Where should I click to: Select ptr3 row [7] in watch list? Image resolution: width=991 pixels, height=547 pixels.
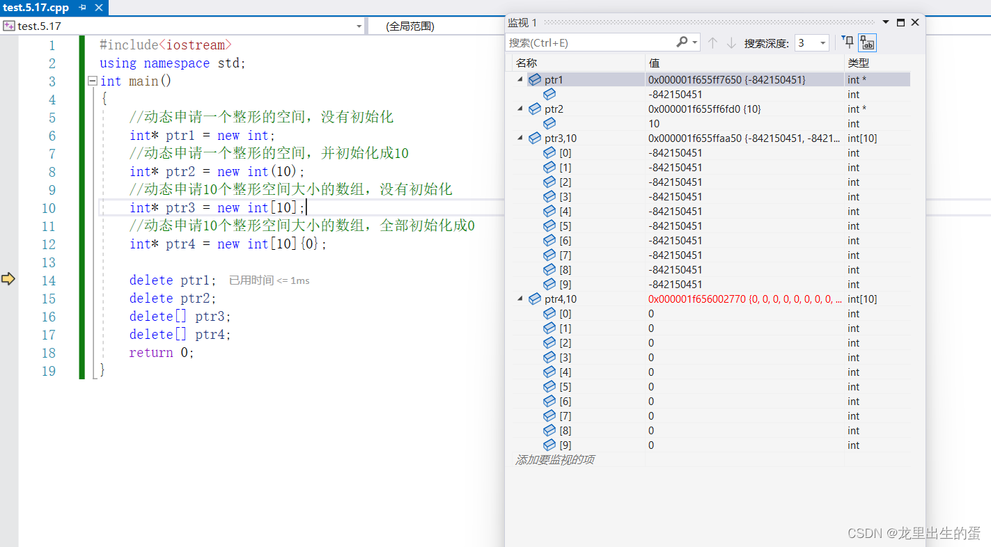click(710, 255)
